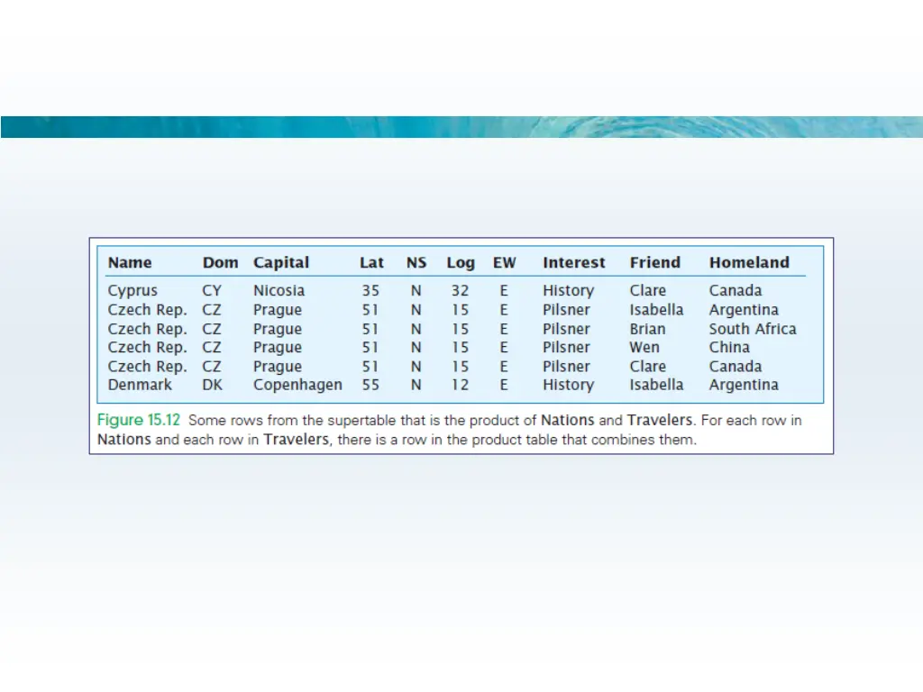Click 'Isabella' in the Czech Rep. row
Viewport: 923px width, 692px height.
(x=656, y=310)
